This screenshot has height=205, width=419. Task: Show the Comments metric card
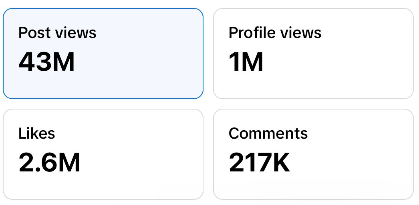pyautogui.click(x=313, y=154)
